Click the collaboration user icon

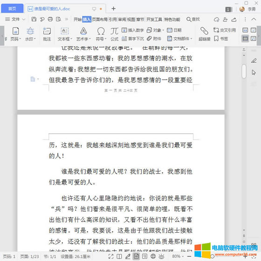pyautogui.click(x=225, y=20)
